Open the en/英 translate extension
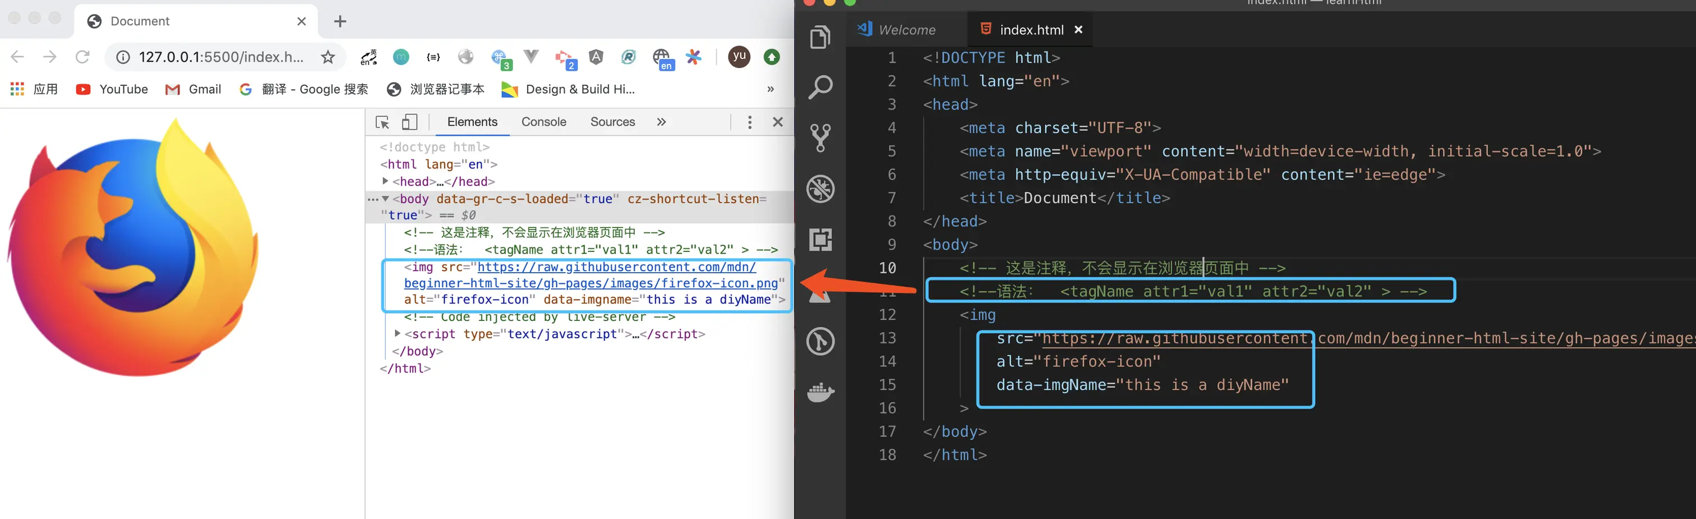Screen dimensions: 1696x519 (x=368, y=57)
